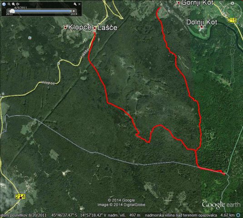Click the historical imagery clock icon
Screen dimensions: 243x218
(x=4, y=4)
